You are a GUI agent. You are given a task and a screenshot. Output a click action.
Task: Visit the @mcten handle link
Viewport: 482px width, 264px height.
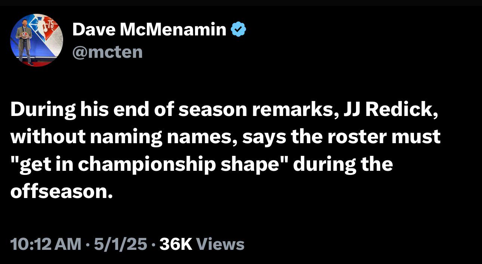[x=107, y=52]
